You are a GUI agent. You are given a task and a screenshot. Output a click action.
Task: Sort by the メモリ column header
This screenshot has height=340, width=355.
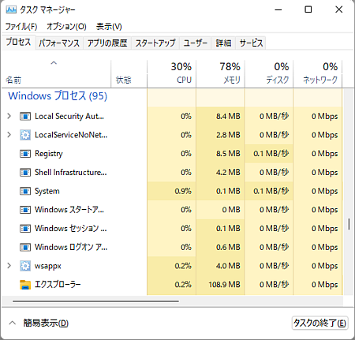[x=220, y=73]
